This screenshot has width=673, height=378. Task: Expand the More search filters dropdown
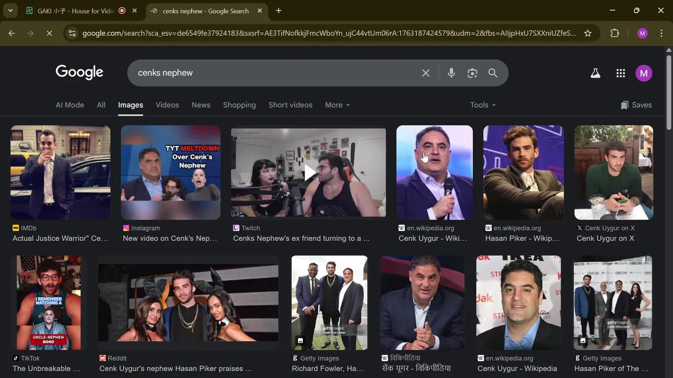(337, 105)
